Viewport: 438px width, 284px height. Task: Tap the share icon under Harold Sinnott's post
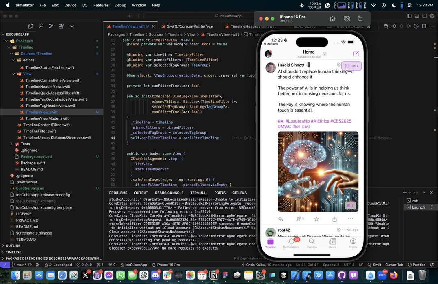[x=334, y=219]
